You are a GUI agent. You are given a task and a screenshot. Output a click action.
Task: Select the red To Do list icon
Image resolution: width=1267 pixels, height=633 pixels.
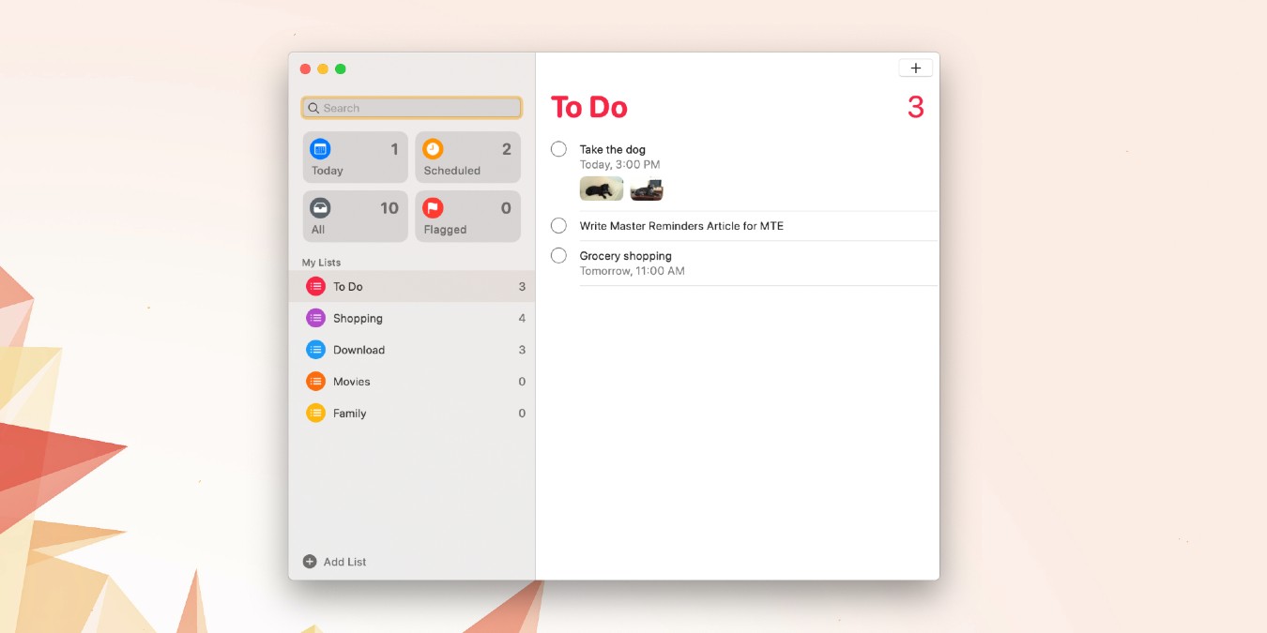[315, 286]
